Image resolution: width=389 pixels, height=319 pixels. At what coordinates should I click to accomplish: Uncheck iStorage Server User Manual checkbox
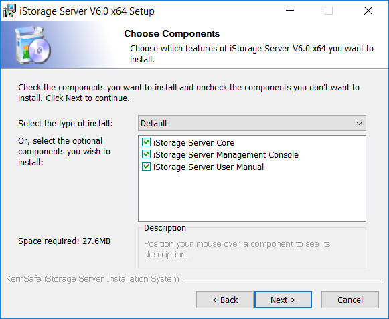(146, 167)
